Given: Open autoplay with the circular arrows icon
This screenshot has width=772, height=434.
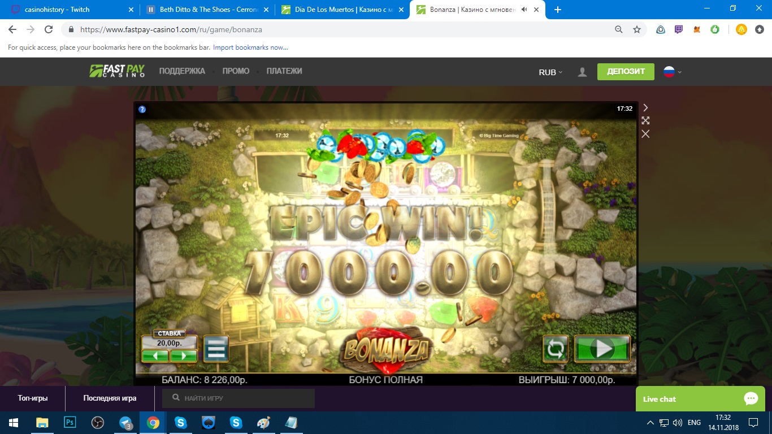Looking at the screenshot, I should pos(556,349).
